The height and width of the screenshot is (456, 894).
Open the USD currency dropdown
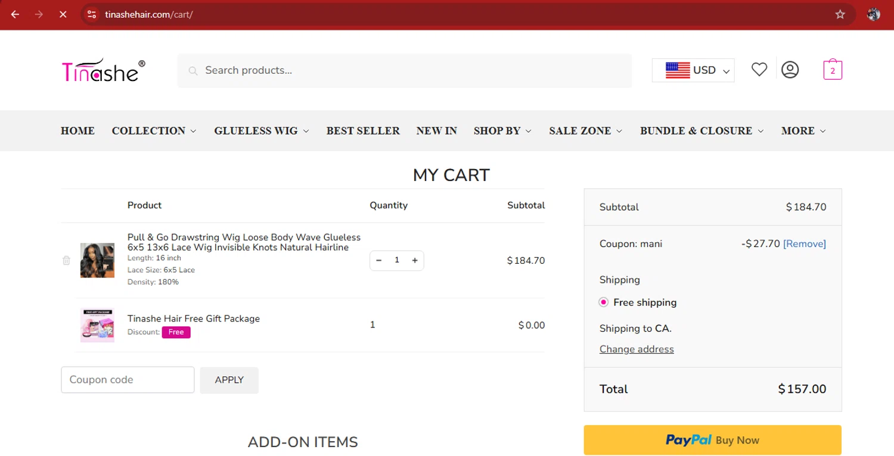pos(693,70)
